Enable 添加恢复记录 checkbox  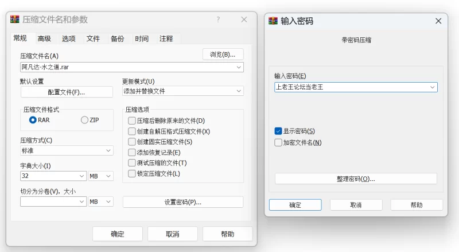[132, 153]
